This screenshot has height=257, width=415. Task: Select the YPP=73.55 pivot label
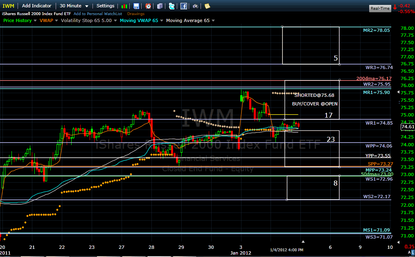(378, 156)
